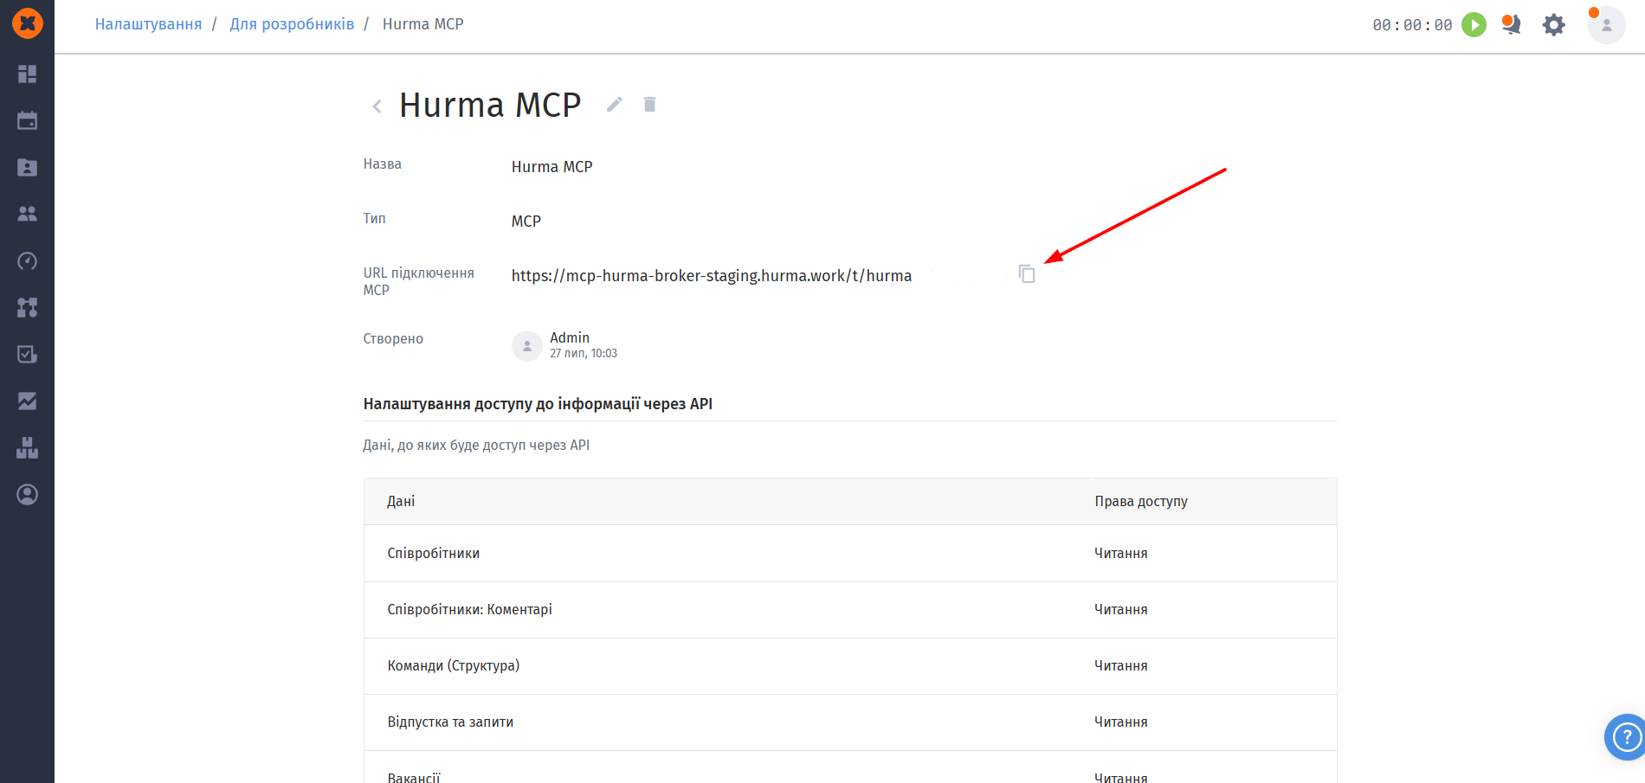This screenshot has height=783, width=1645.
Task: Open the checklist icon in the sidebar
Action: click(28, 354)
